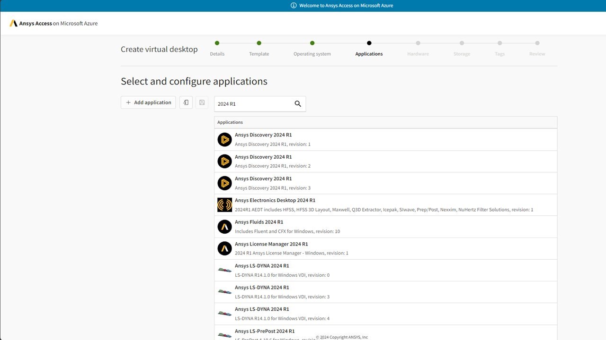The image size is (606, 340).
Task: Select the Ansys Fluids 2024 R1 title
Action: tap(259, 222)
